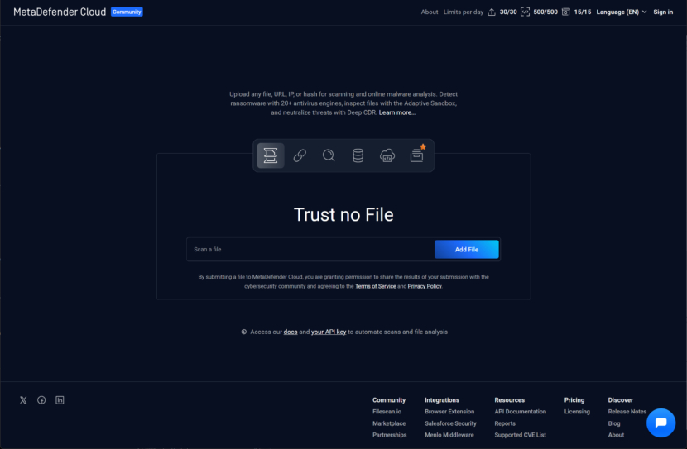Switch to the URL link scan icon
The image size is (687, 449).
click(300, 155)
